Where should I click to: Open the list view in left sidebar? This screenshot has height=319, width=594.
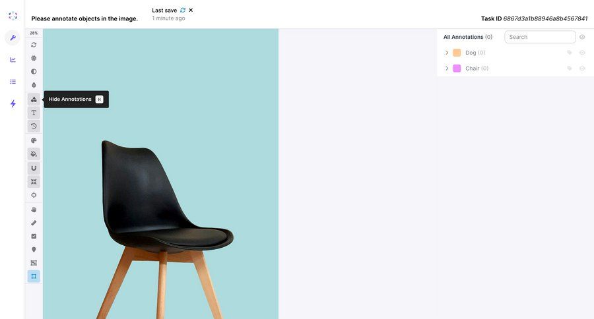click(13, 81)
